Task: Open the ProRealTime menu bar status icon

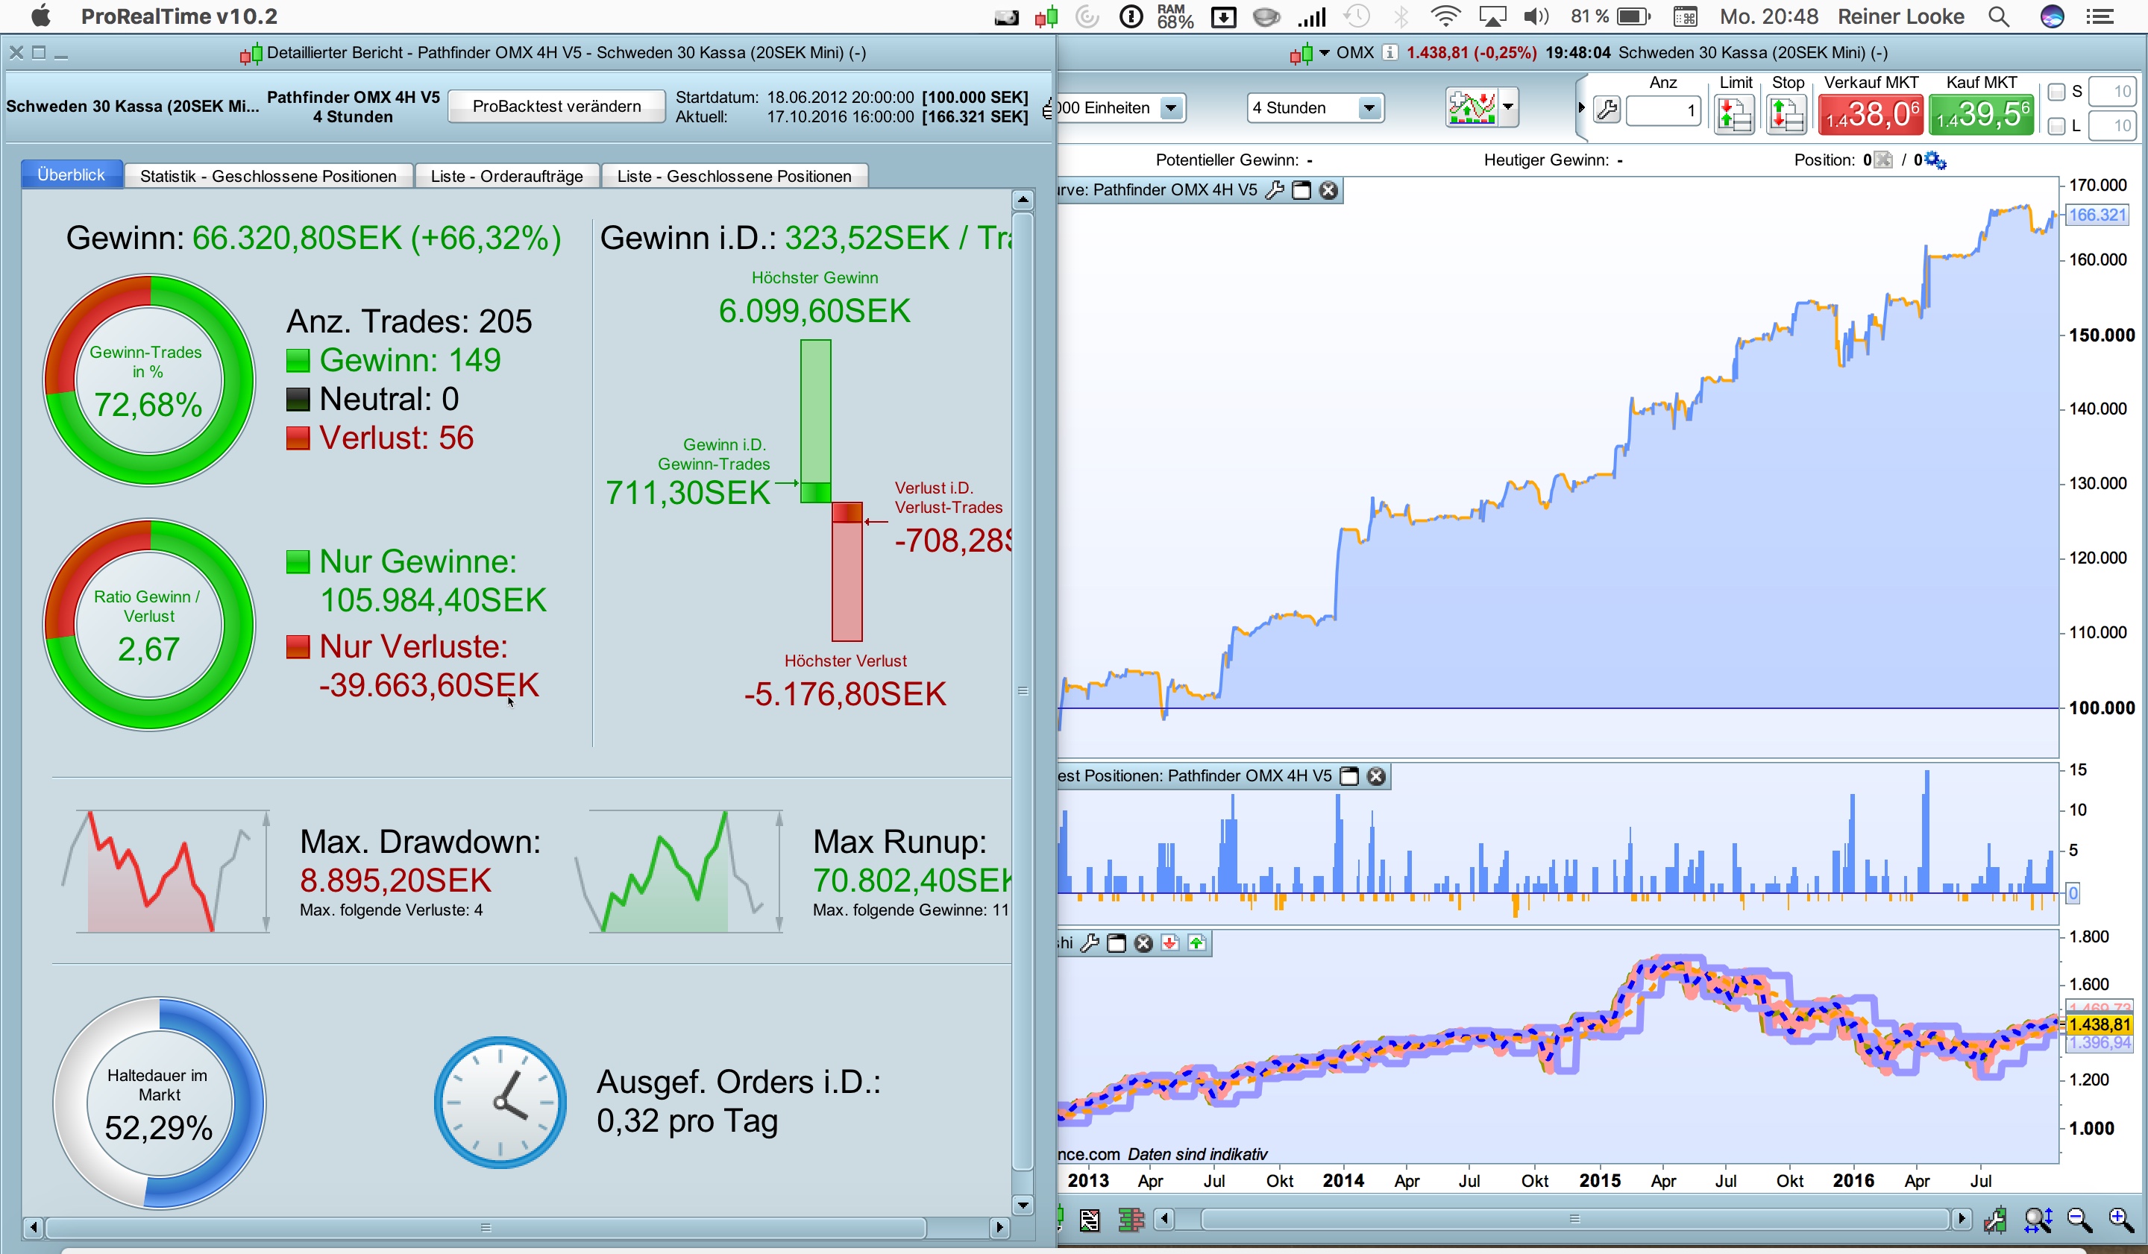Action: pyautogui.click(x=1046, y=17)
